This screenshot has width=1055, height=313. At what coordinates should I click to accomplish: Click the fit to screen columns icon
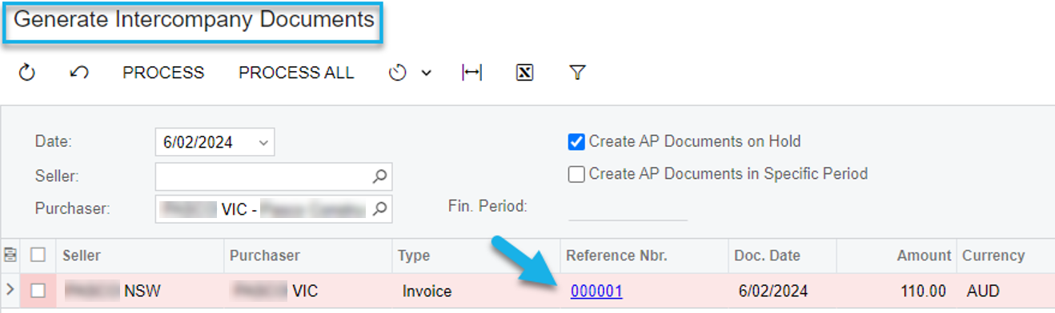472,73
